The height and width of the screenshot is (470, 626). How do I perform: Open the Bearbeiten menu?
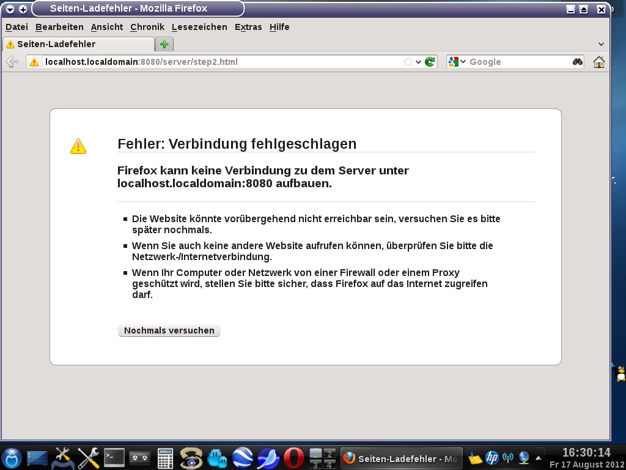click(x=59, y=27)
